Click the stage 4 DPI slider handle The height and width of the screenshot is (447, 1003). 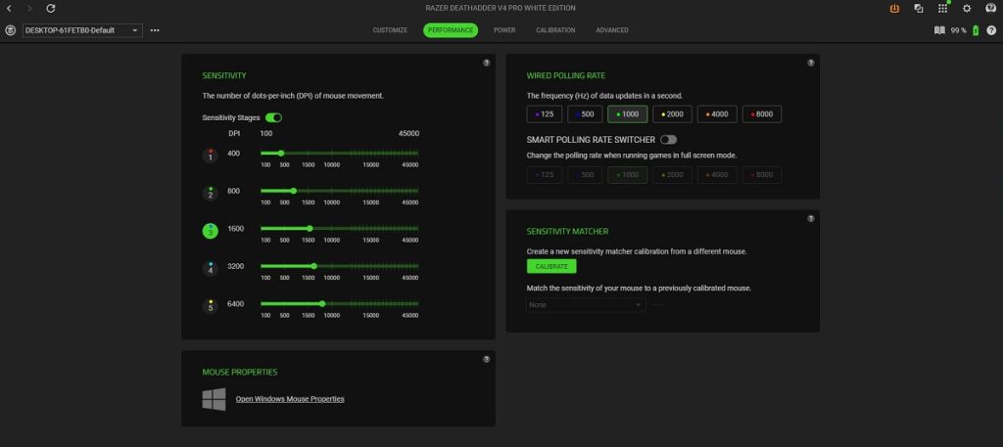pyautogui.click(x=314, y=266)
